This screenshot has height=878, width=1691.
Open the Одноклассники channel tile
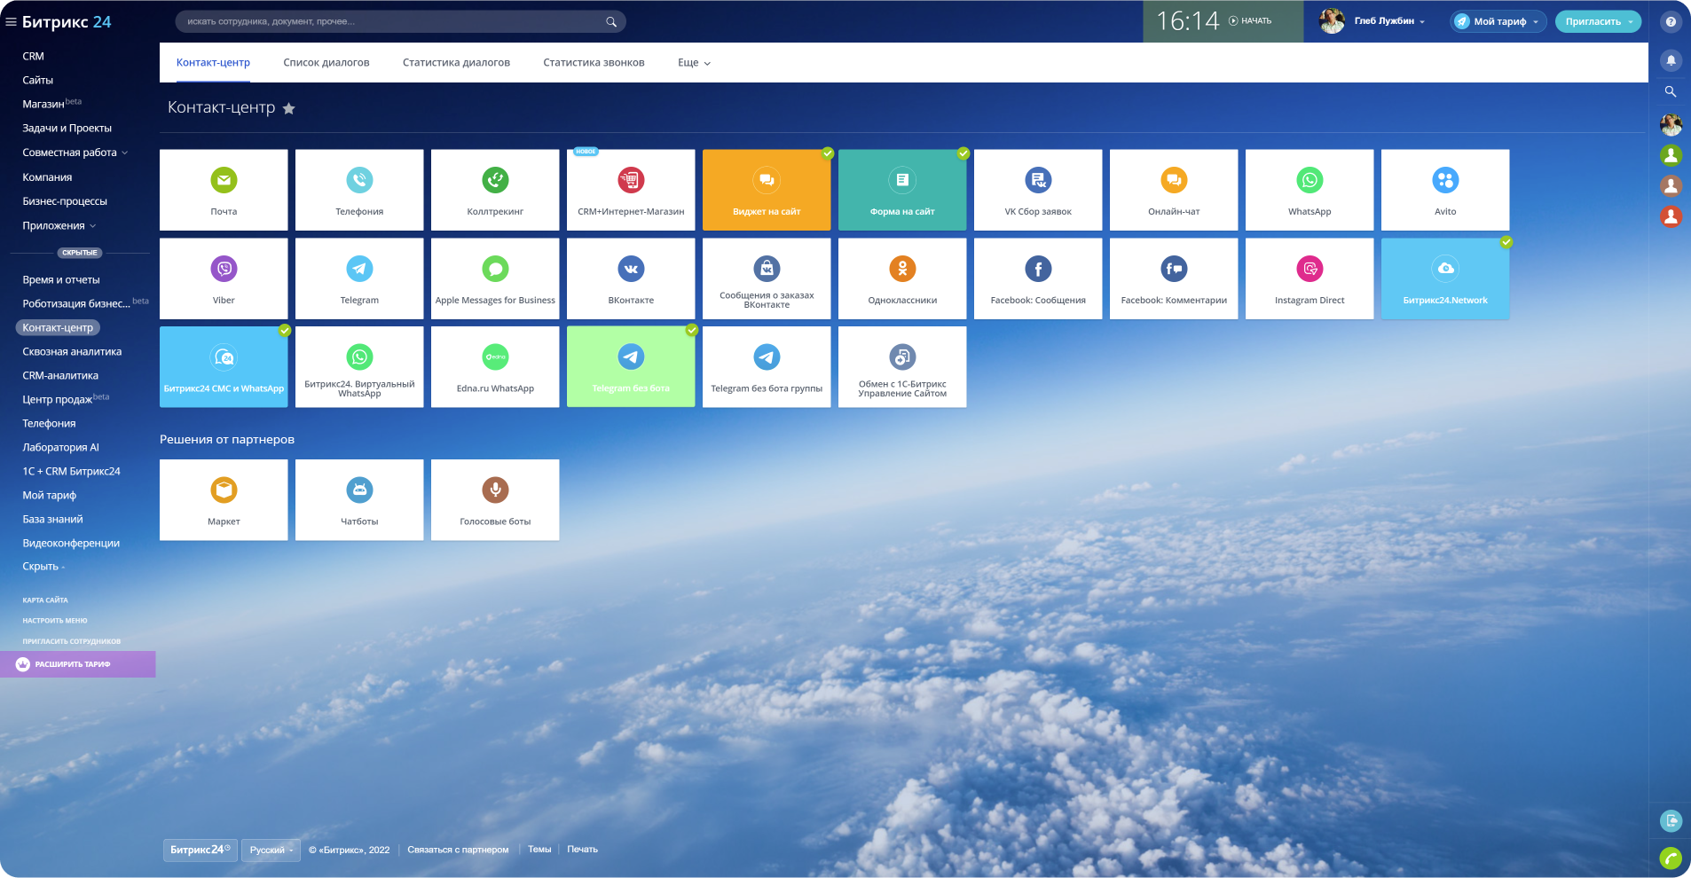click(x=902, y=278)
